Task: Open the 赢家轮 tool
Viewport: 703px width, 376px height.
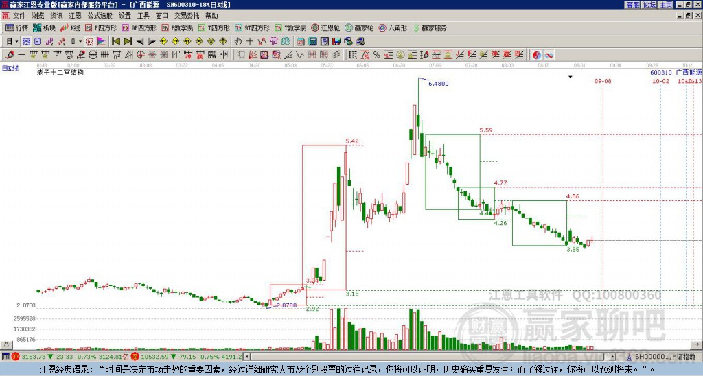Action: coord(360,27)
